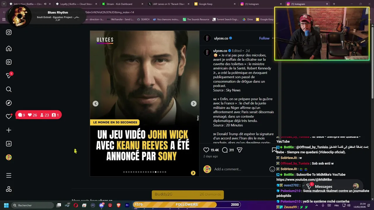Image resolution: width=374 pixels, height=210 pixels.
Task: Click the FRA language indicator in tray
Action: [x=337, y=205]
